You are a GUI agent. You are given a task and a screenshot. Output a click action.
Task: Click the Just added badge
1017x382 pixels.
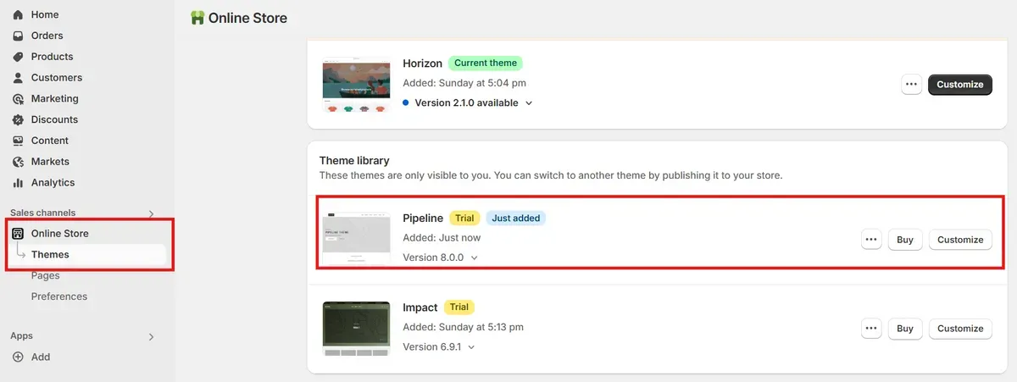(x=516, y=218)
